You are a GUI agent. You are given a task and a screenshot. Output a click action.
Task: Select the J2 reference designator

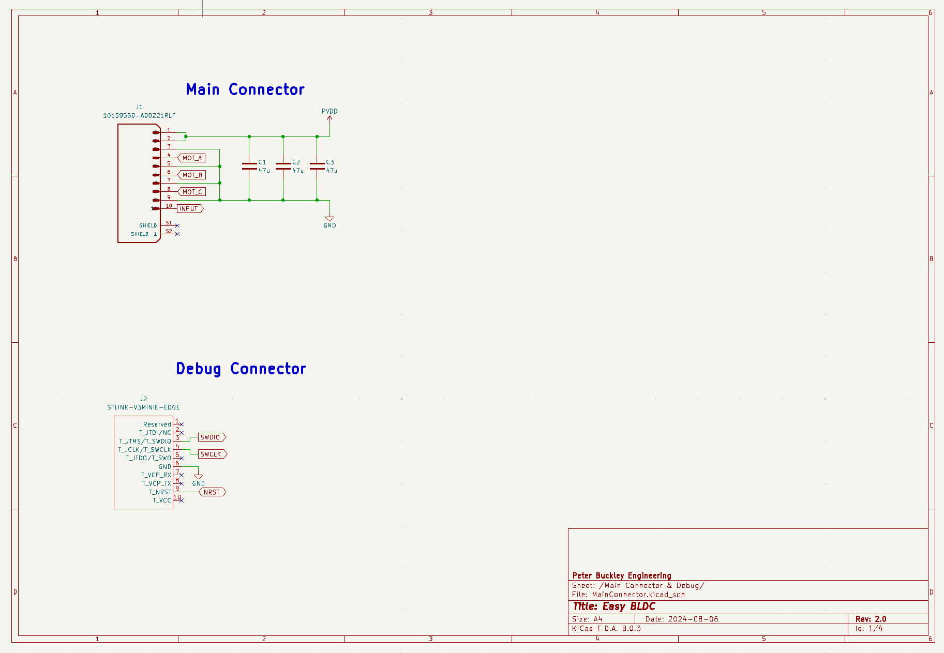(x=143, y=399)
